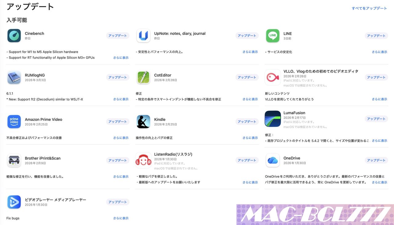The image size is (394, 225).
Task: Expand ListenRadio notes via さらに表示
Action: tap(250, 182)
